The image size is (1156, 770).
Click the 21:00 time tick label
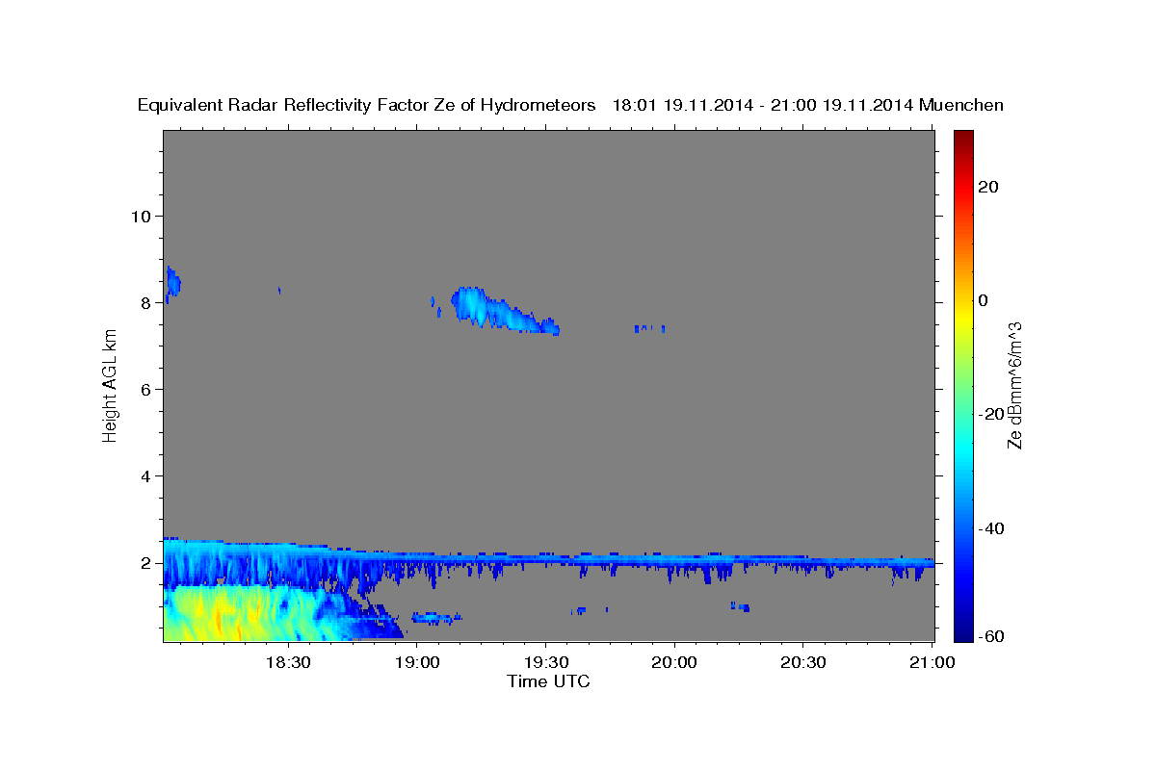pos(933,662)
